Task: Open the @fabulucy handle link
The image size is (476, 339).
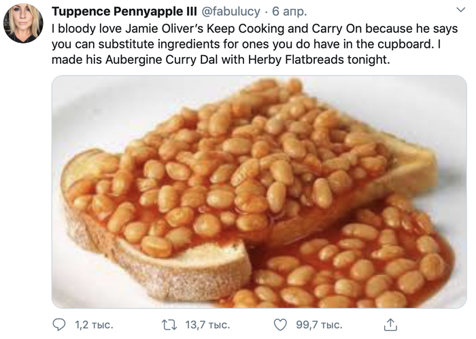Action: [x=230, y=12]
